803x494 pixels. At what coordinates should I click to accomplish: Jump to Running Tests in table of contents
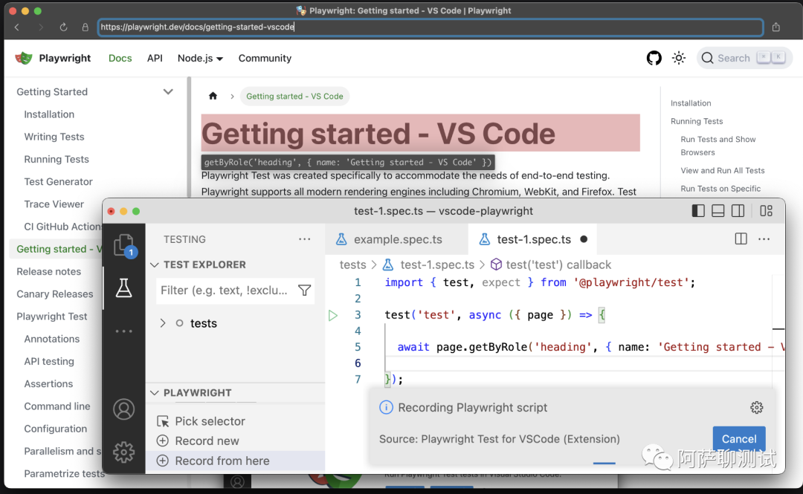click(697, 121)
